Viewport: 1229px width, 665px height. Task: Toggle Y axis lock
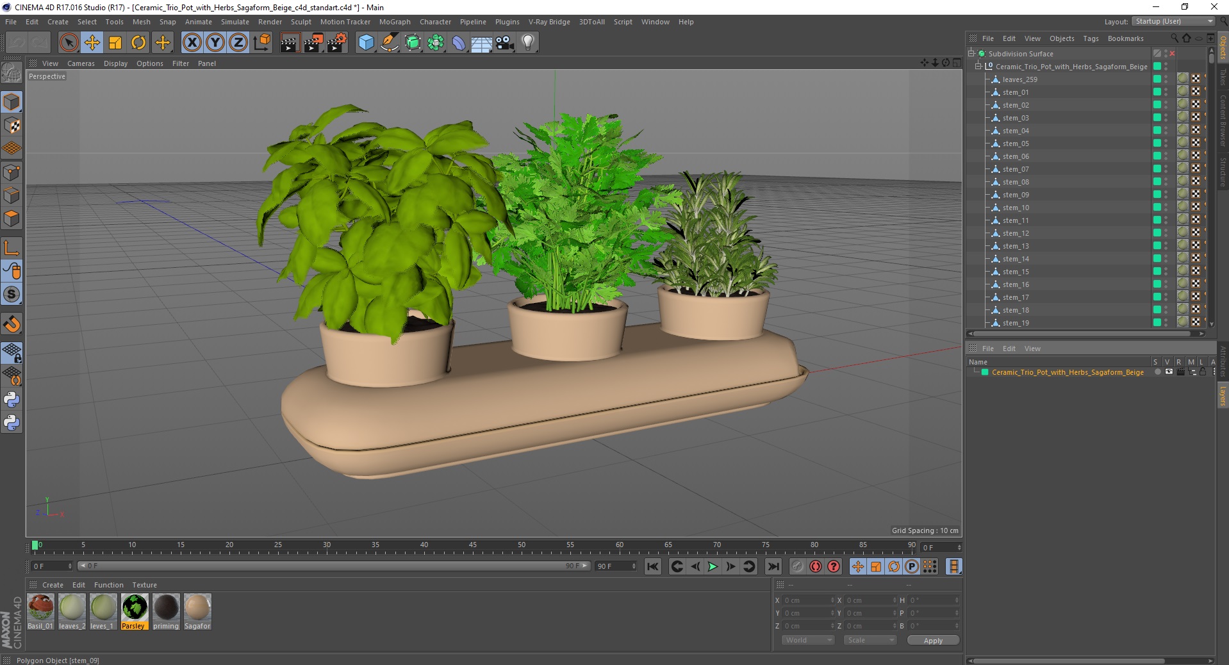pyautogui.click(x=215, y=43)
